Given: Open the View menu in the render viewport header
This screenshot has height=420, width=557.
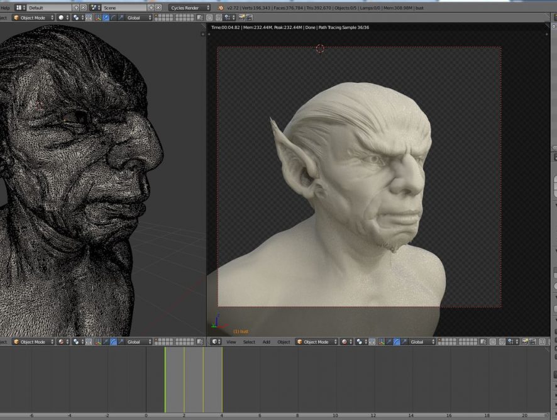Looking at the screenshot, I should point(231,342).
